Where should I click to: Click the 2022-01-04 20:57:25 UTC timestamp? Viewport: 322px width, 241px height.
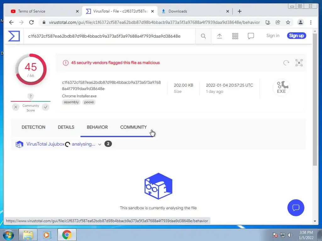pyautogui.click(x=229, y=85)
